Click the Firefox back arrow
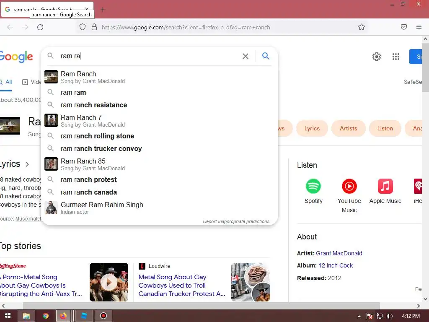This screenshot has width=429, height=322. click(x=10, y=27)
